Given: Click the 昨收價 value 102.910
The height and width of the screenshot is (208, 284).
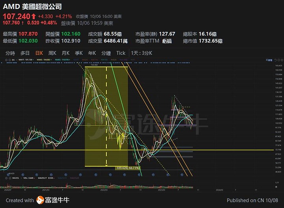Looking at the screenshot, I should click(71, 41).
